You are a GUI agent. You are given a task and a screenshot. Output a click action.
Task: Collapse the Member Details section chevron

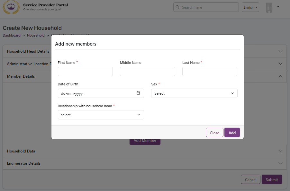point(280,76)
